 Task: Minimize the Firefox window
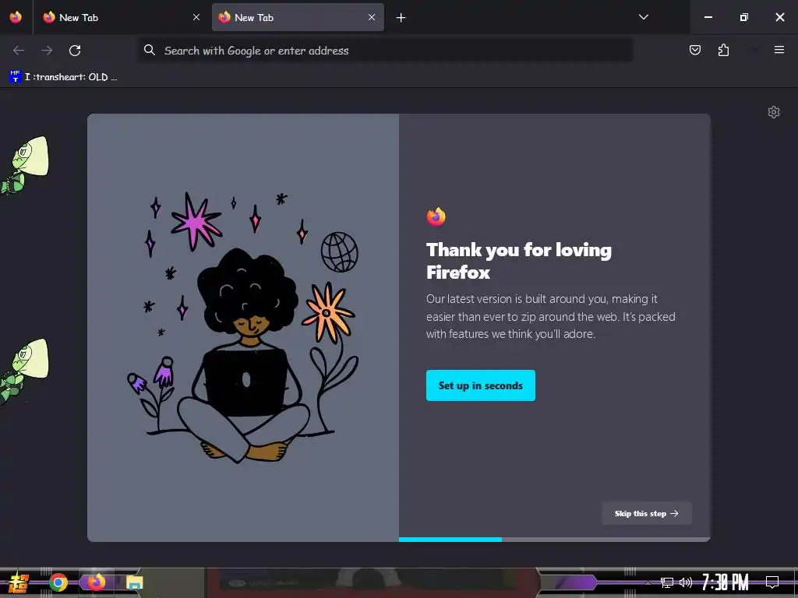click(x=708, y=17)
